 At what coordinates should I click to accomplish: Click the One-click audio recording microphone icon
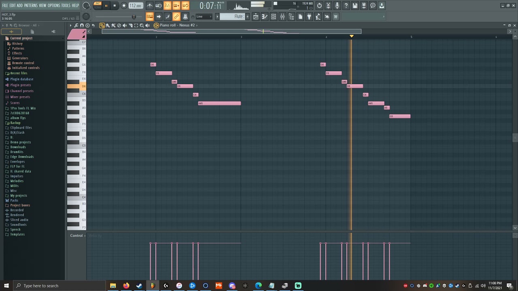337,6
